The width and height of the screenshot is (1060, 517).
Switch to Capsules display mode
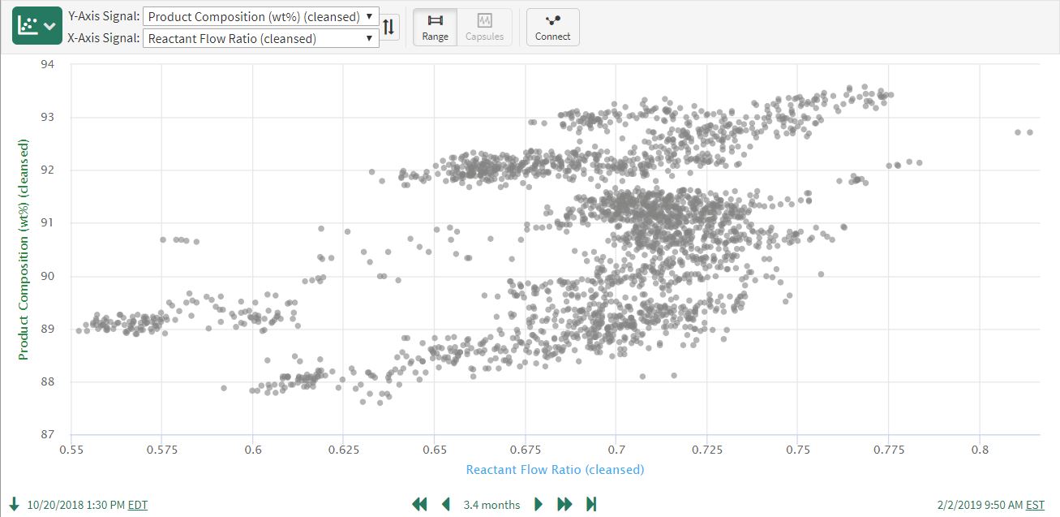[484, 27]
